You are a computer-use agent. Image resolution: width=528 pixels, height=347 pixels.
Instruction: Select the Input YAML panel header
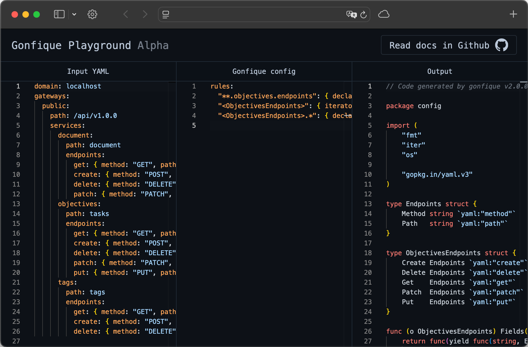pyautogui.click(x=88, y=71)
